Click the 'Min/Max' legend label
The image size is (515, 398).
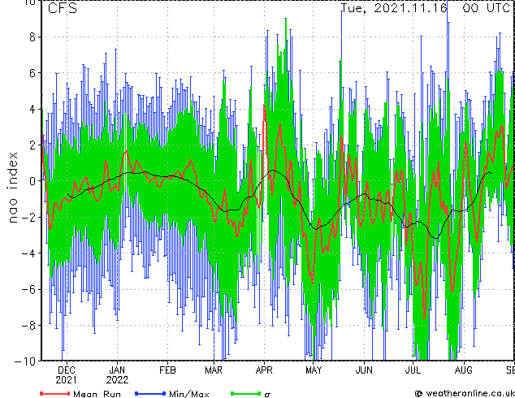[188, 394]
